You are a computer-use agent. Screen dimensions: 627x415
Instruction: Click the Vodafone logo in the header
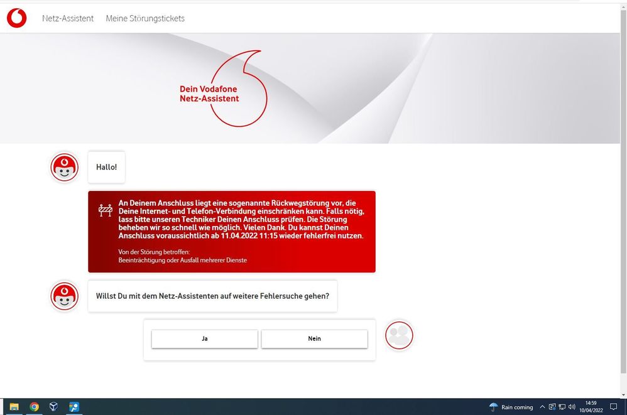click(x=17, y=18)
